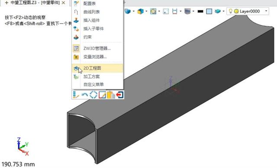Click the XYZ axis triad in the corner
Viewport: 277px width, 168px height.
point(23,146)
